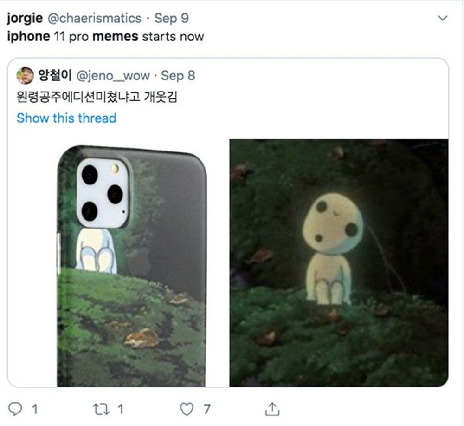Viewport: 464px width, 426px height.
Task: Click the 'iphone 11 pro memes starts now' text
Action: (x=105, y=36)
